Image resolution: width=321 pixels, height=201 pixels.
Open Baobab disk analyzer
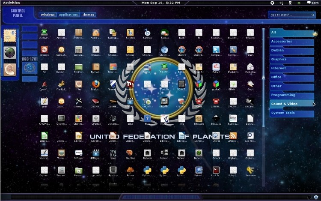[x=164, y=33]
